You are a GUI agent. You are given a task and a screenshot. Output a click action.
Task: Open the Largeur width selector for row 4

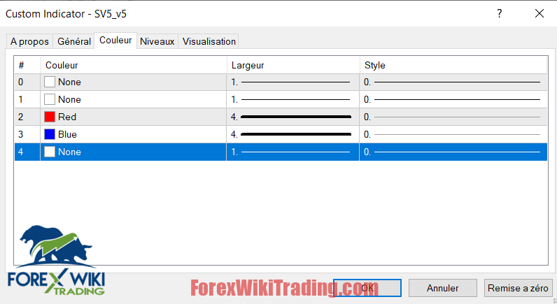[292, 152]
